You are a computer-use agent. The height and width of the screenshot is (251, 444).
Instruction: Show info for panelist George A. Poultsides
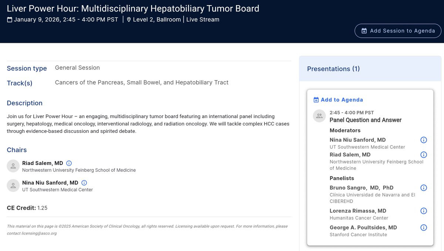pyautogui.click(x=424, y=228)
